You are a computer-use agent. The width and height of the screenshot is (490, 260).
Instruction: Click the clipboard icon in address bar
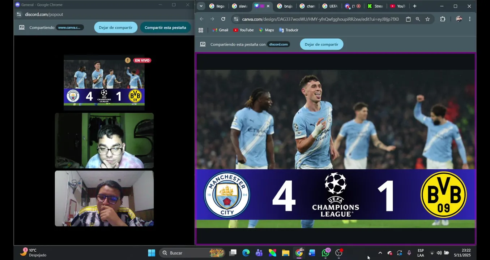pos(408,19)
